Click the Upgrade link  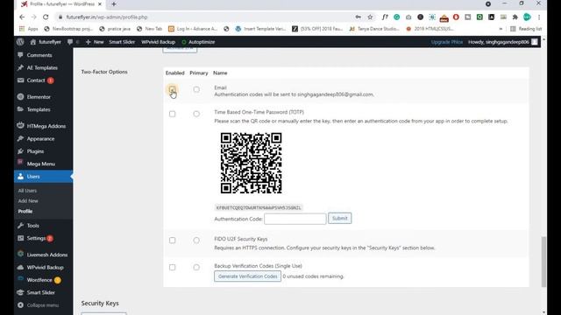tap(446, 42)
